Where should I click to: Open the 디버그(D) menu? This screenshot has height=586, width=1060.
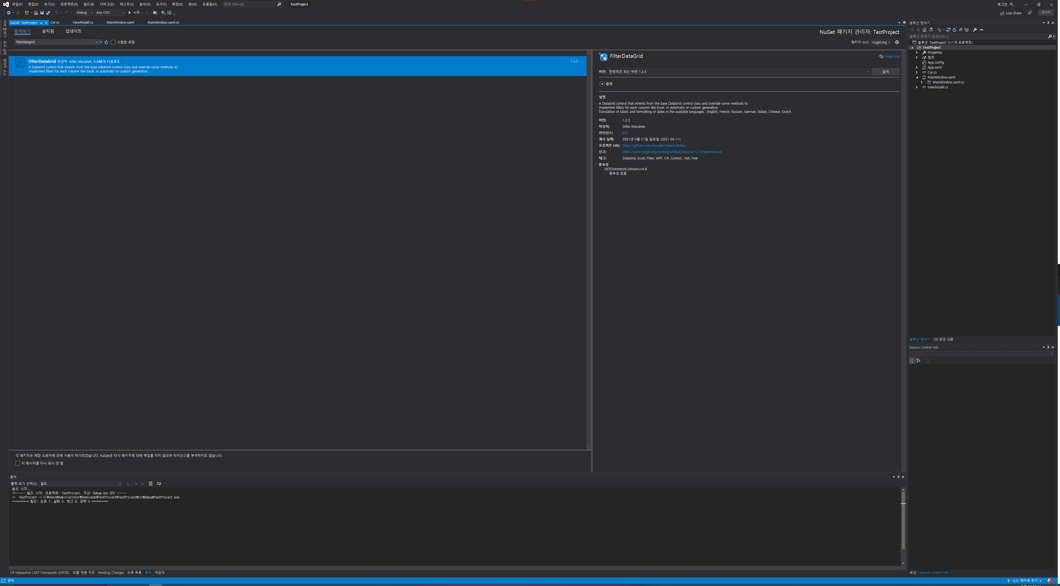point(107,4)
